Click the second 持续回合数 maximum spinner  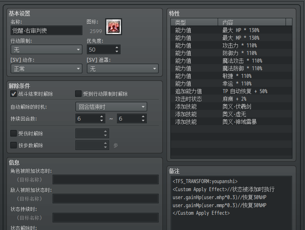pyautogui.click(x=132, y=119)
